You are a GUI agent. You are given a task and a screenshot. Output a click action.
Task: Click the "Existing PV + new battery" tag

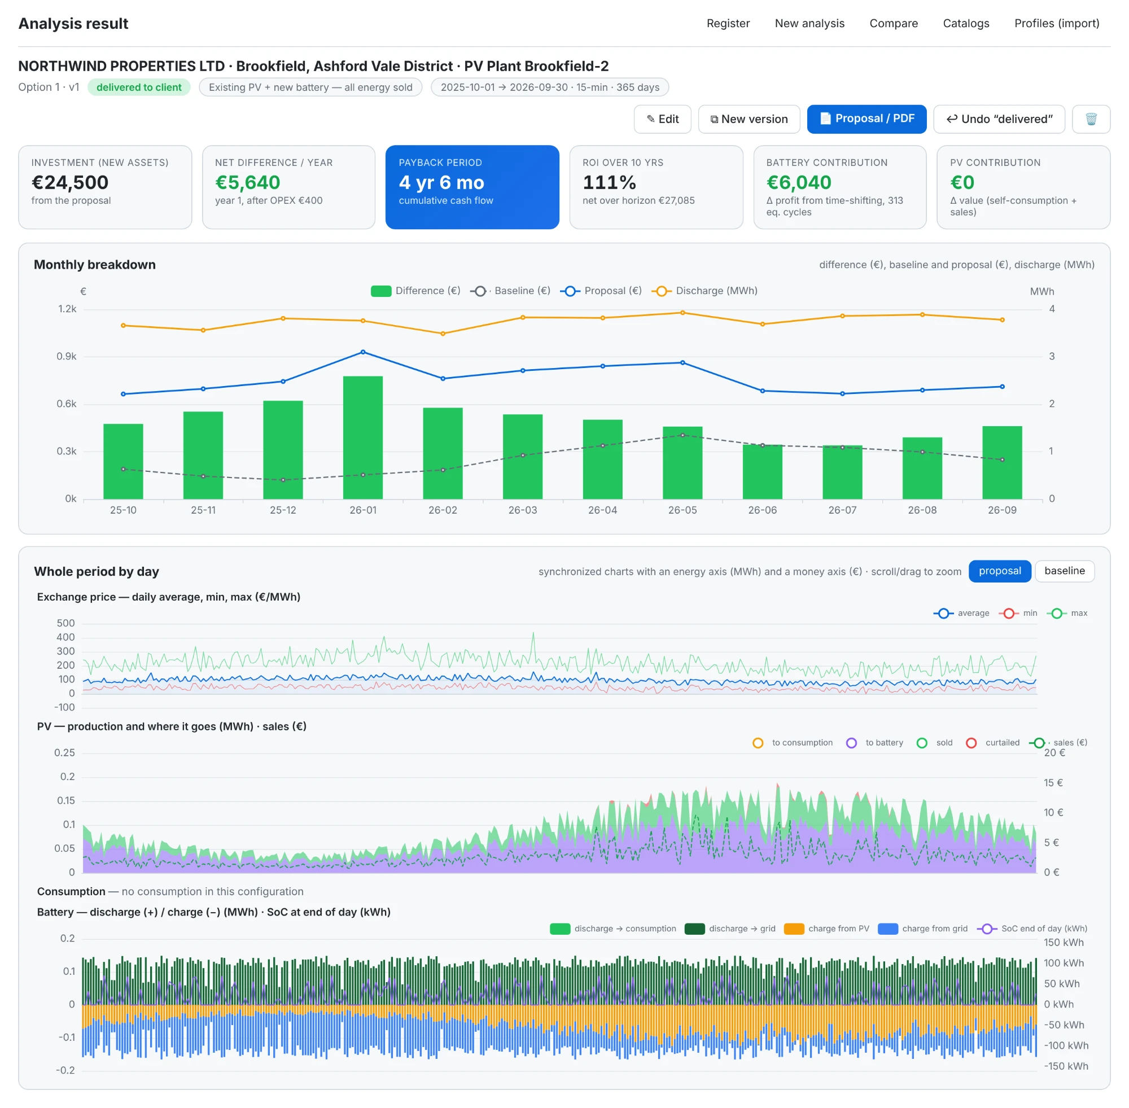tap(311, 87)
